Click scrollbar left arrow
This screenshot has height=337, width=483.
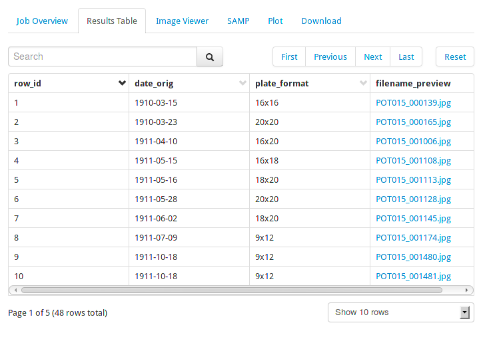tap(15, 290)
